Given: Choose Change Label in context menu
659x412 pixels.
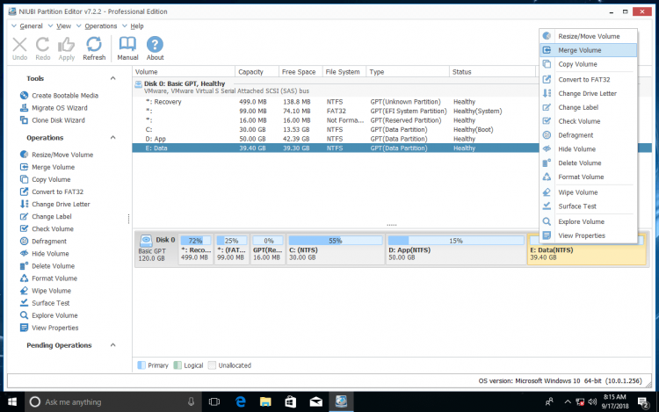Looking at the screenshot, I should 589,107.
